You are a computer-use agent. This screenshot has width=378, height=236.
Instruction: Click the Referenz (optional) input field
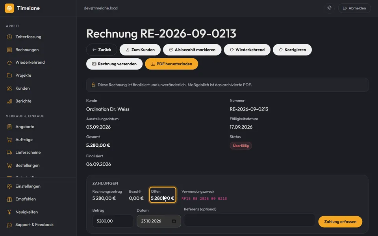click(x=249, y=220)
